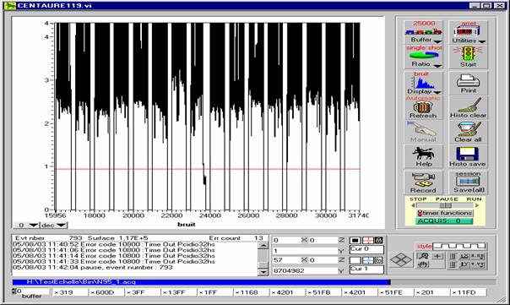Click the grayed Manual hand icon

tap(422, 129)
